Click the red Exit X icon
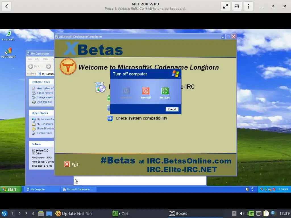This screenshot has height=218, width=291. click(67, 164)
